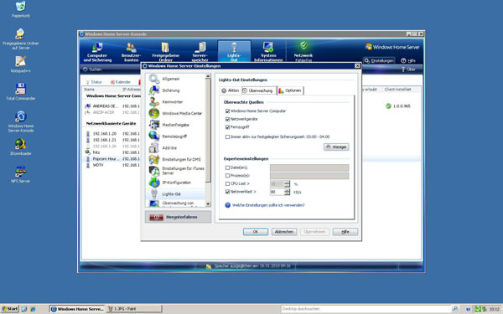
Task: Open Lights-Out in console toolbar
Action: point(234,51)
